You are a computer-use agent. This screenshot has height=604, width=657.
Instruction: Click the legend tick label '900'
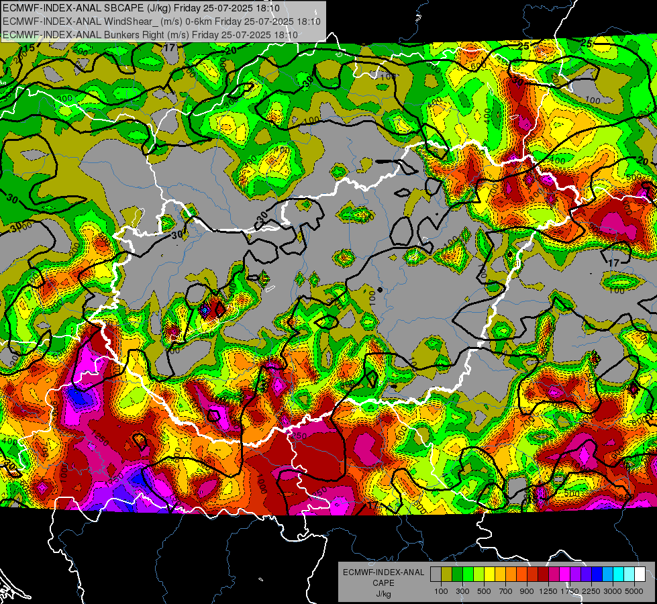pos(527,591)
